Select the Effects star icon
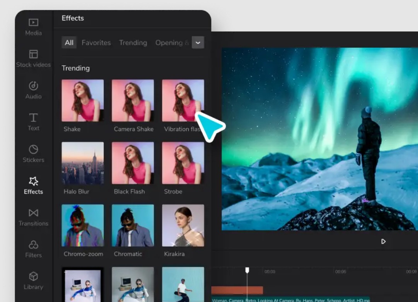The height and width of the screenshot is (302, 418). 34,181
